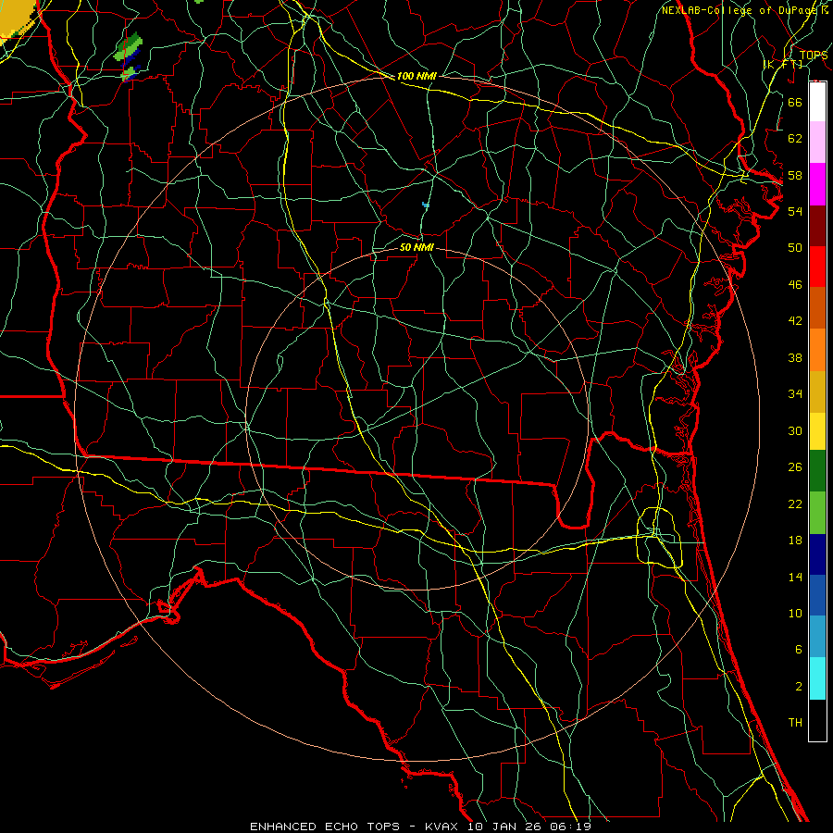Click the medium blue legend swatch
Screen dimensions: 833x833
[817, 595]
